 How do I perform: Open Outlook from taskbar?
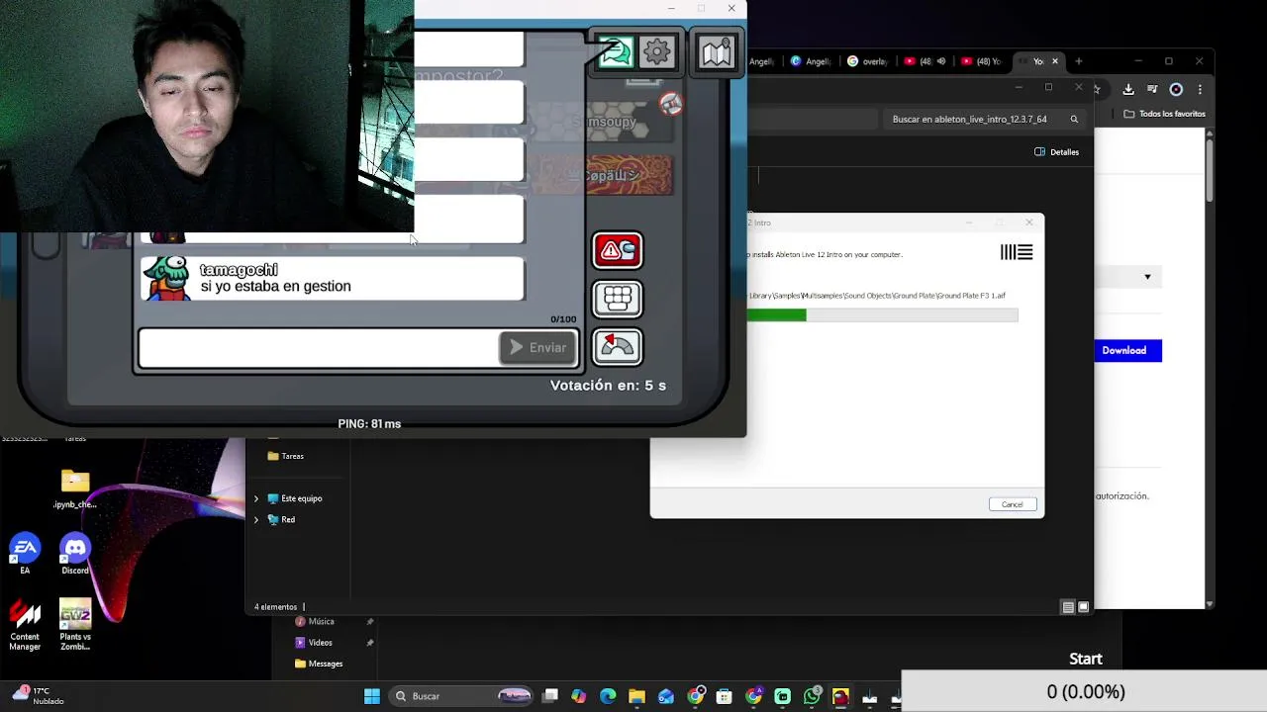(x=666, y=696)
